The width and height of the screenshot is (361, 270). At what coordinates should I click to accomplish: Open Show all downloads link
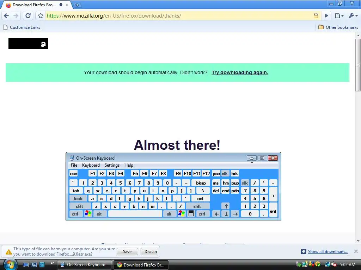[x=328, y=252]
